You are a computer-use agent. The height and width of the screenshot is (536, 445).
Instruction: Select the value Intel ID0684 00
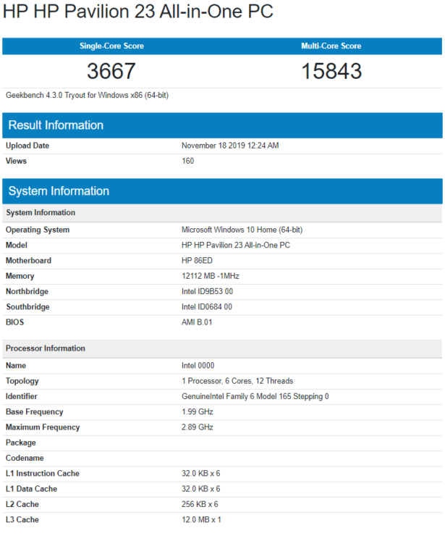207,306
